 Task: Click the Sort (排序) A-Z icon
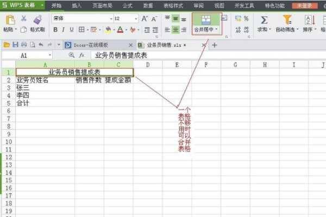(309, 20)
